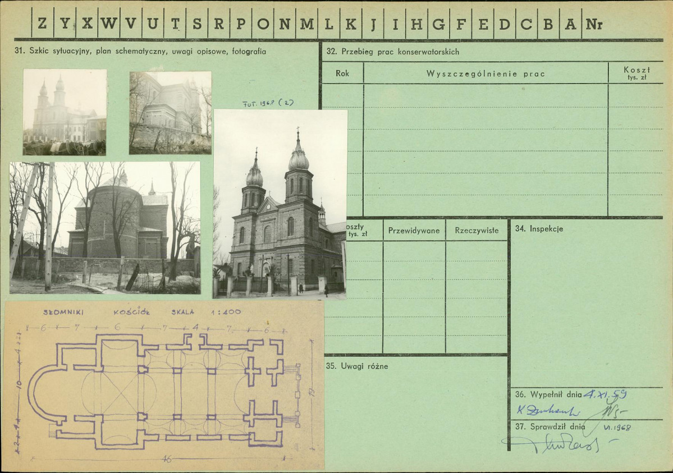The height and width of the screenshot is (473, 673).
Task: Open the twin-tower church facade photo
Action: coord(280,204)
